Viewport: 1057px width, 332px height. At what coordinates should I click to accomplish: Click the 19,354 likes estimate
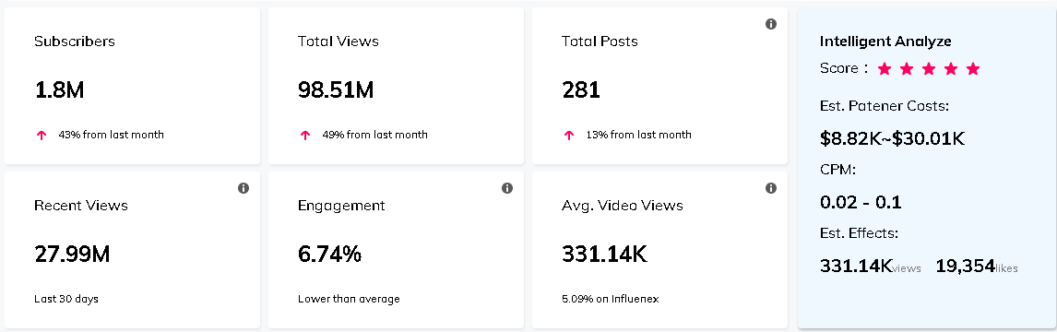tap(976, 266)
